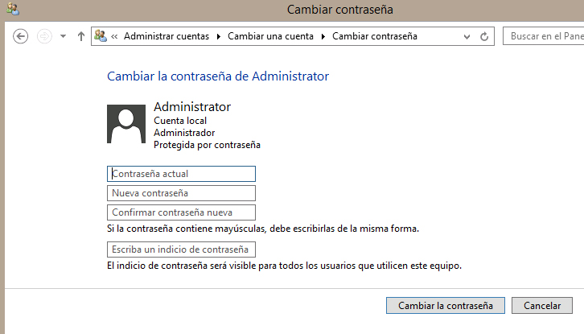Screen dimensions: 584x334
Task: Click the user accounts icon in address bar
Action: [101, 36]
